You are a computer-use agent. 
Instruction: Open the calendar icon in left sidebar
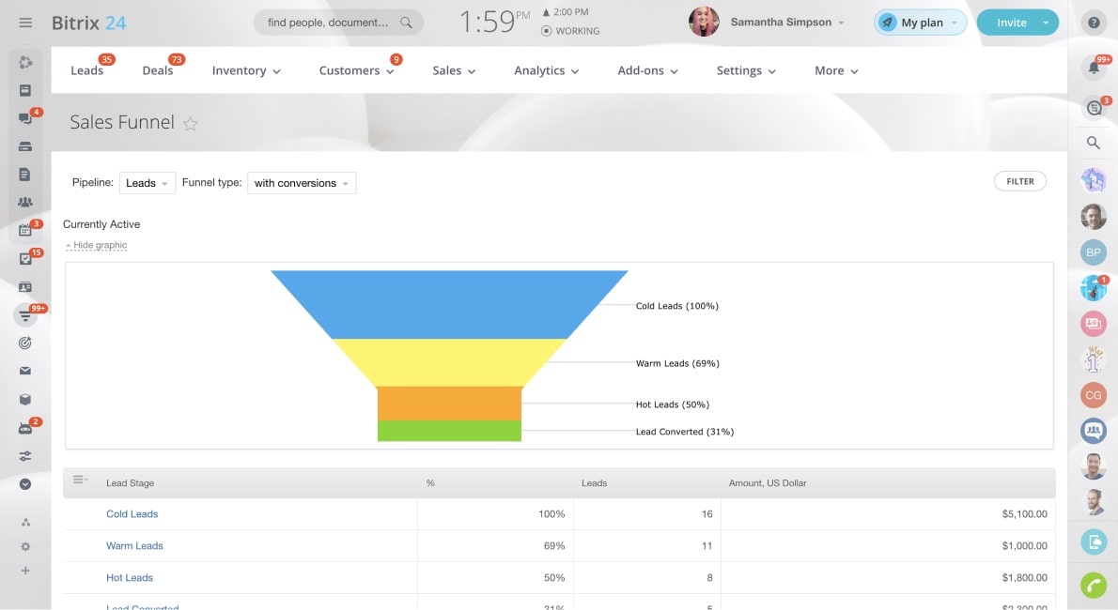[25, 230]
